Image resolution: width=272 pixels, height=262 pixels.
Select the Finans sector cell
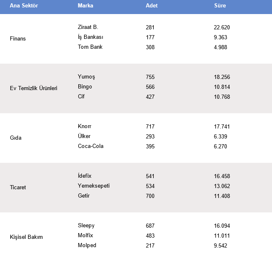[x=18, y=39]
